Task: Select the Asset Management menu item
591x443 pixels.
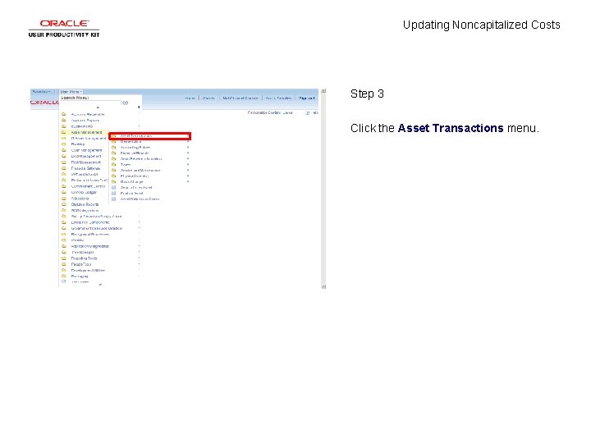Action: pos(87,132)
